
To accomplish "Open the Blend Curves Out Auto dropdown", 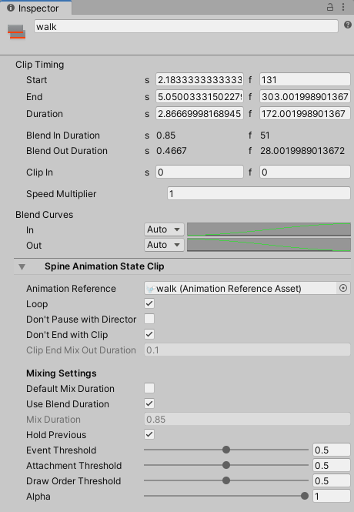I will click(x=164, y=245).
